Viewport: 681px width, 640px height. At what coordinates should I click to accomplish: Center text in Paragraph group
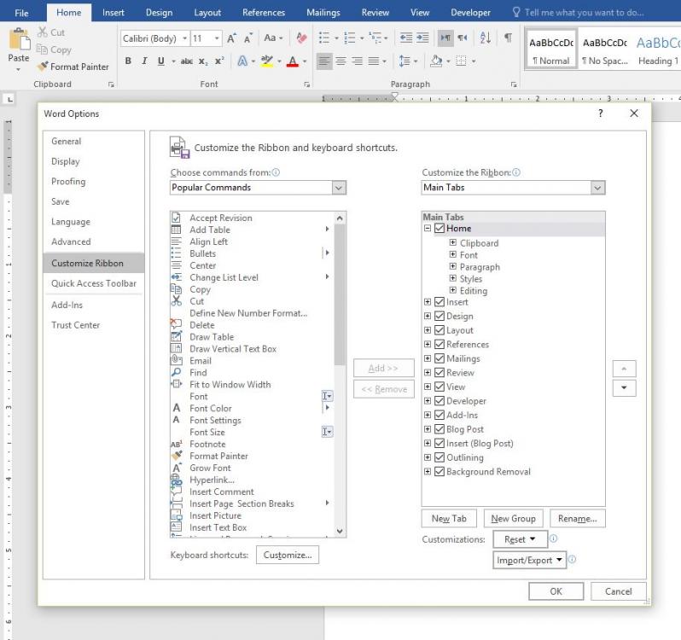pyautogui.click(x=340, y=61)
